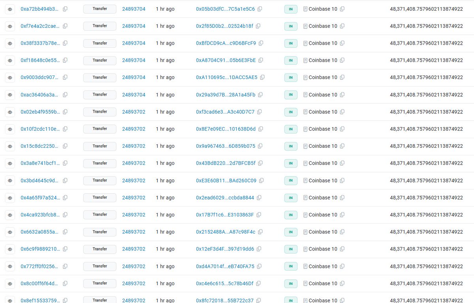This screenshot has width=474, height=303.
Task: Open block 24893704 in 0x38f3337b78e row
Action: click(x=134, y=43)
